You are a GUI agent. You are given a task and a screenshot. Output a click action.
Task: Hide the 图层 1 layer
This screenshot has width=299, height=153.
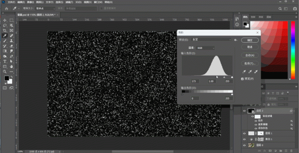(x=244, y=133)
